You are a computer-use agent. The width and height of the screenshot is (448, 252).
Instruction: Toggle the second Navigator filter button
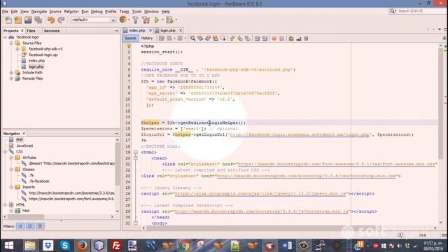[x=30, y=226]
